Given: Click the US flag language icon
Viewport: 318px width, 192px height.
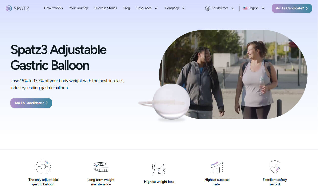Looking at the screenshot, I should [245, 8].
